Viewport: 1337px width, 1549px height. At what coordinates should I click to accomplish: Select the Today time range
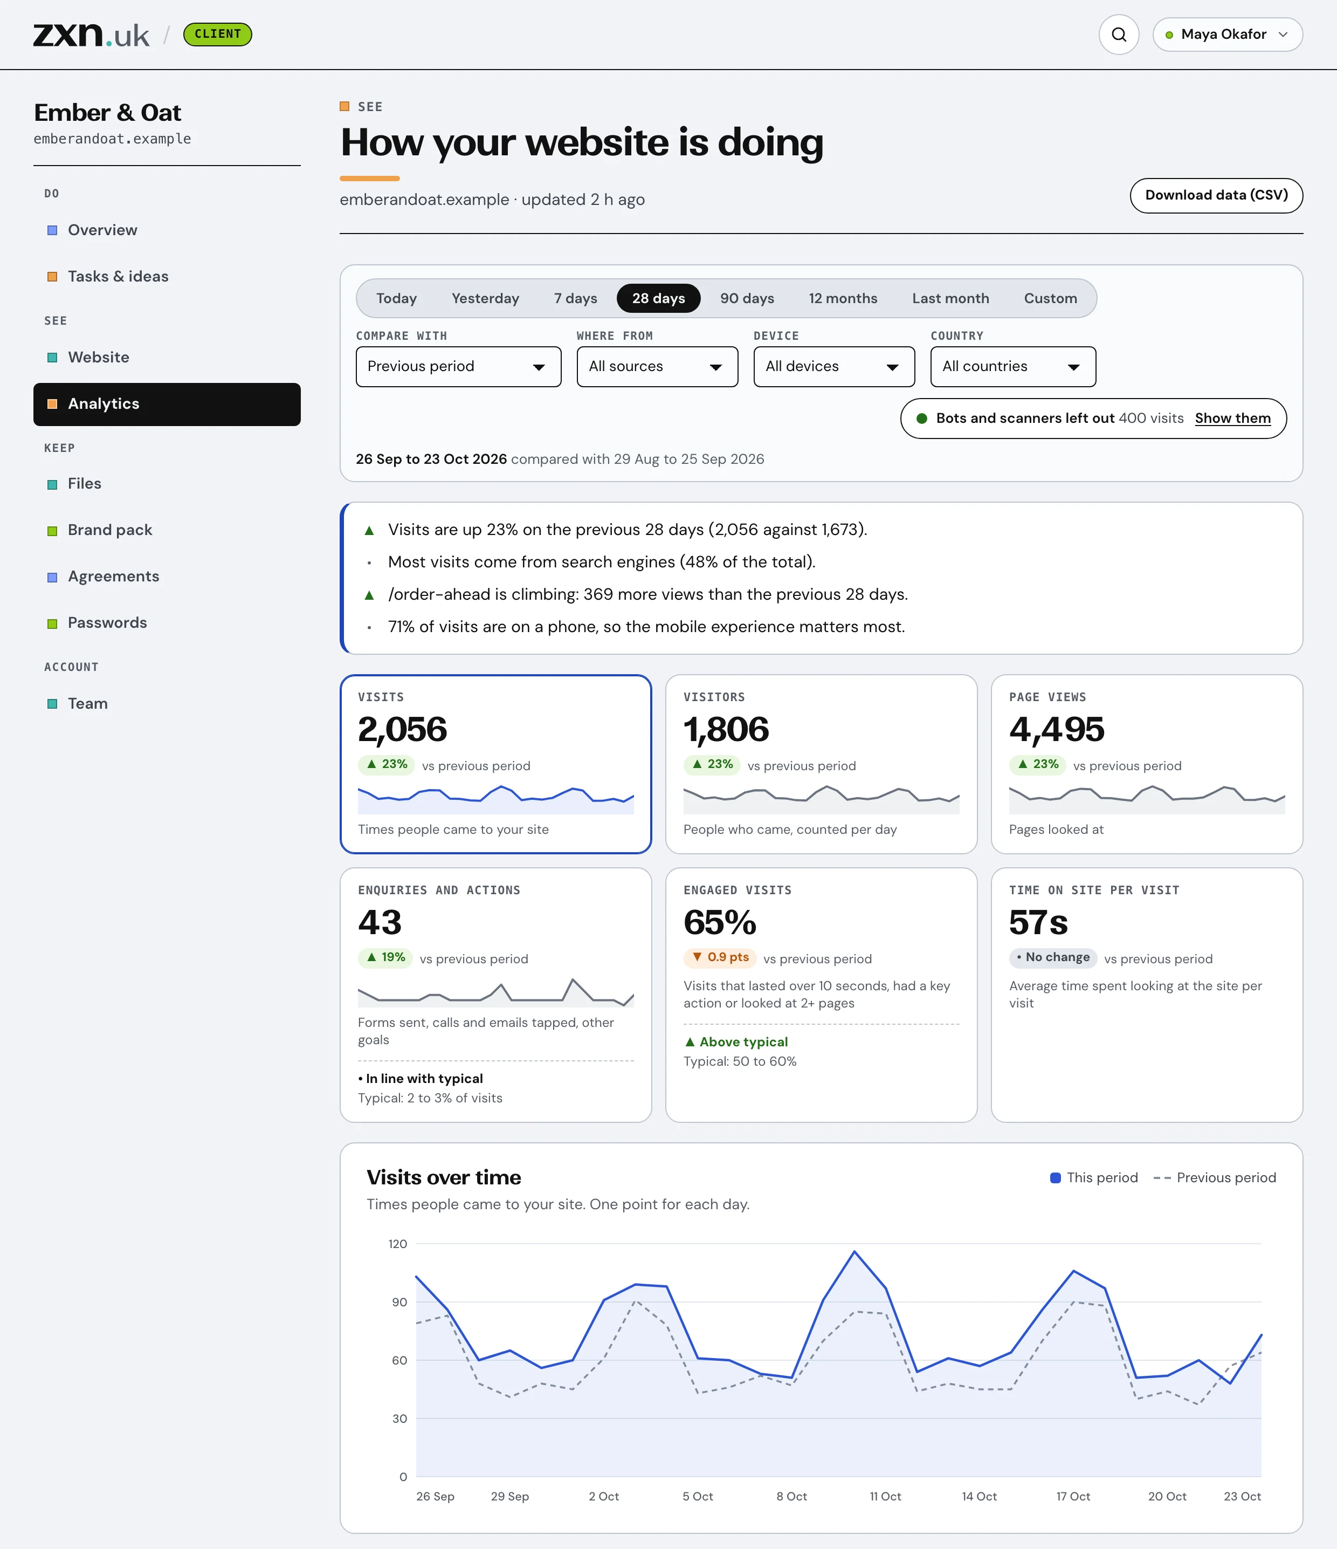tap(396, 298)
